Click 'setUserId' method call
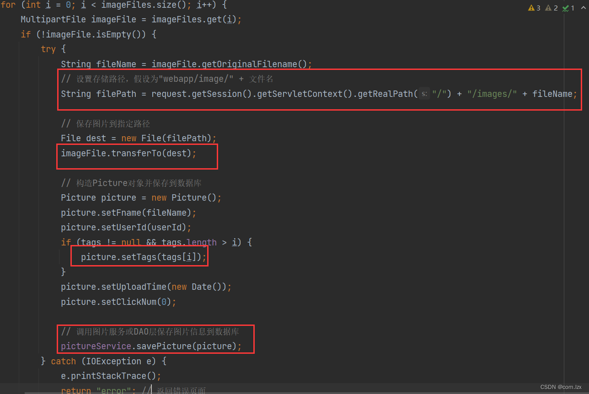The image size is (589, 394). click(124, 227)
